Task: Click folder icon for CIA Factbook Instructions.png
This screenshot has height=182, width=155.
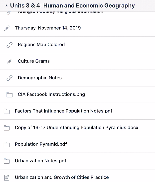Action: 9,95
